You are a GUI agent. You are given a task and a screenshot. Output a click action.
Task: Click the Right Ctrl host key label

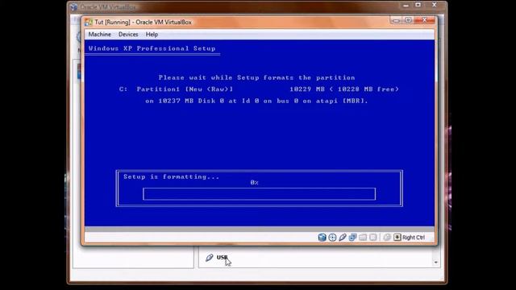coord(414,238)
